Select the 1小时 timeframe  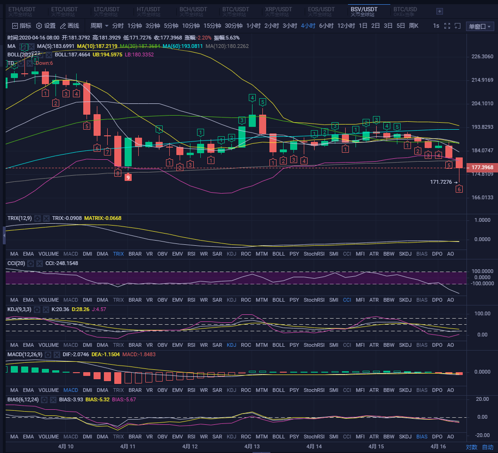click(x=253, y=26)
